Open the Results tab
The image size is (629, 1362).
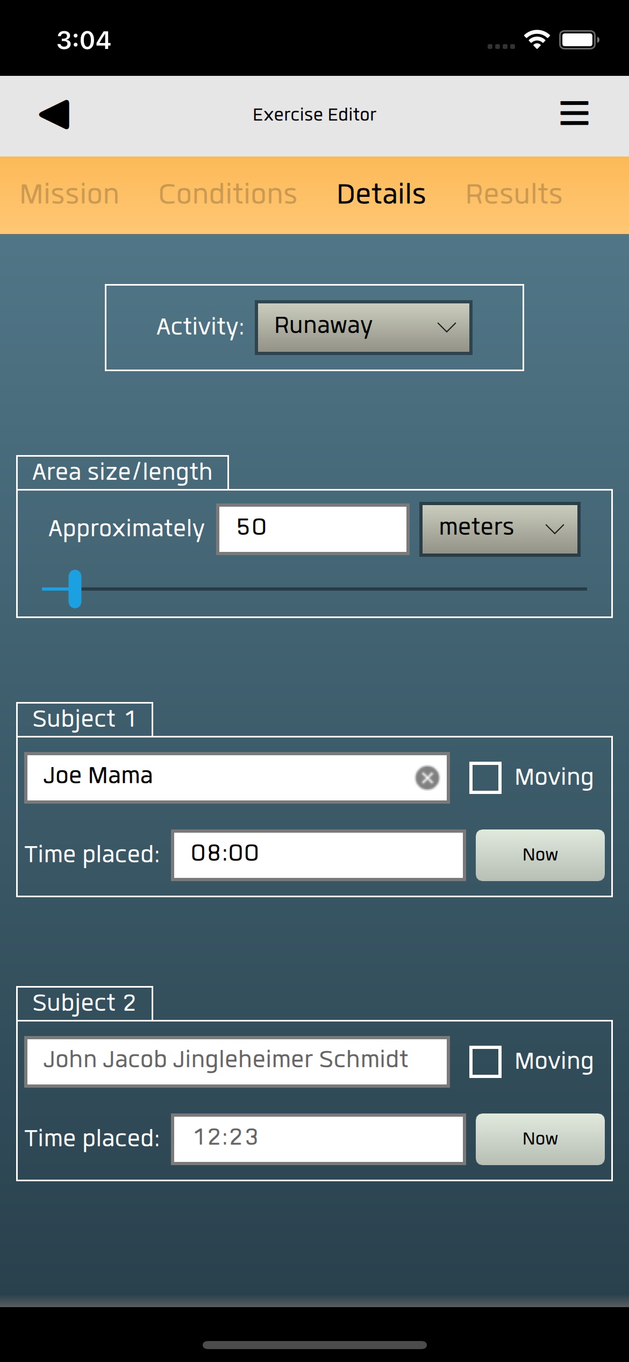513,194
